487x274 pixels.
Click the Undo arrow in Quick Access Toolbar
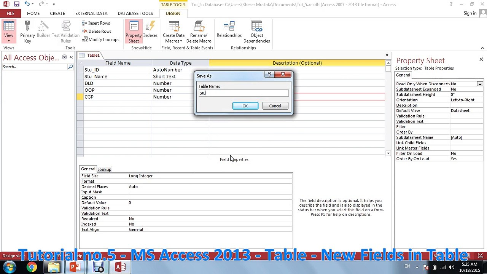tap(27, 4)
